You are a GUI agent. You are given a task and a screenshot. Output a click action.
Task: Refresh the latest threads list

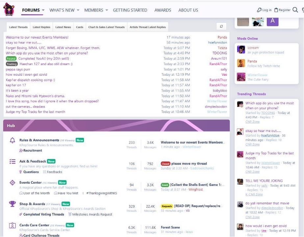(x=221, y=26)
